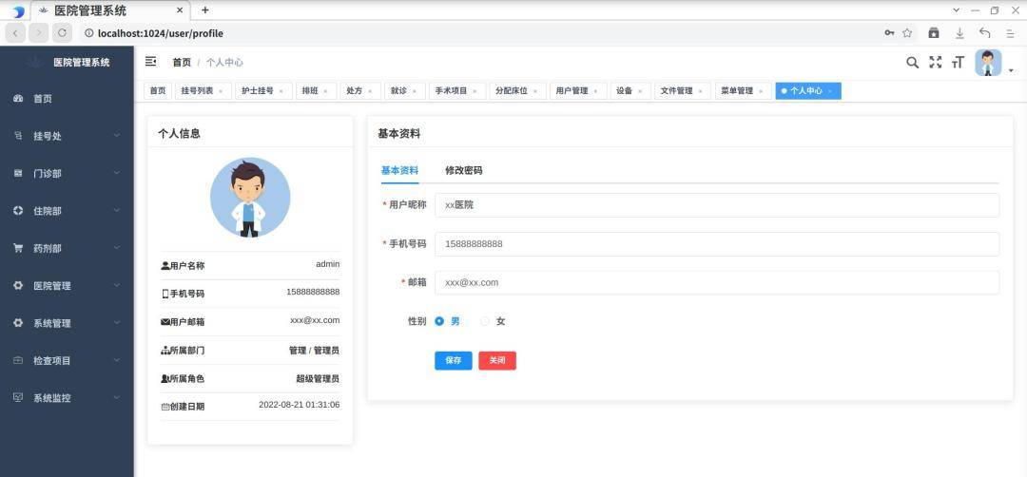This screenshot has height=477, width=1027.
Task: Open the dropdown caret beside header avatar
Action: point(1011,70)
